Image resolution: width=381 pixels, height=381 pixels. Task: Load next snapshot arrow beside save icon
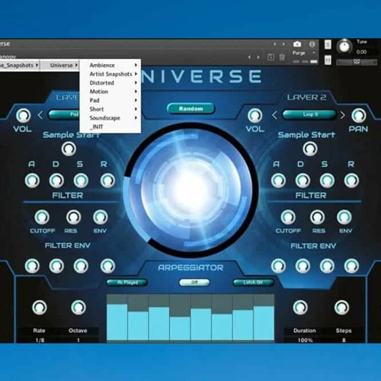(x=258, y=57)
